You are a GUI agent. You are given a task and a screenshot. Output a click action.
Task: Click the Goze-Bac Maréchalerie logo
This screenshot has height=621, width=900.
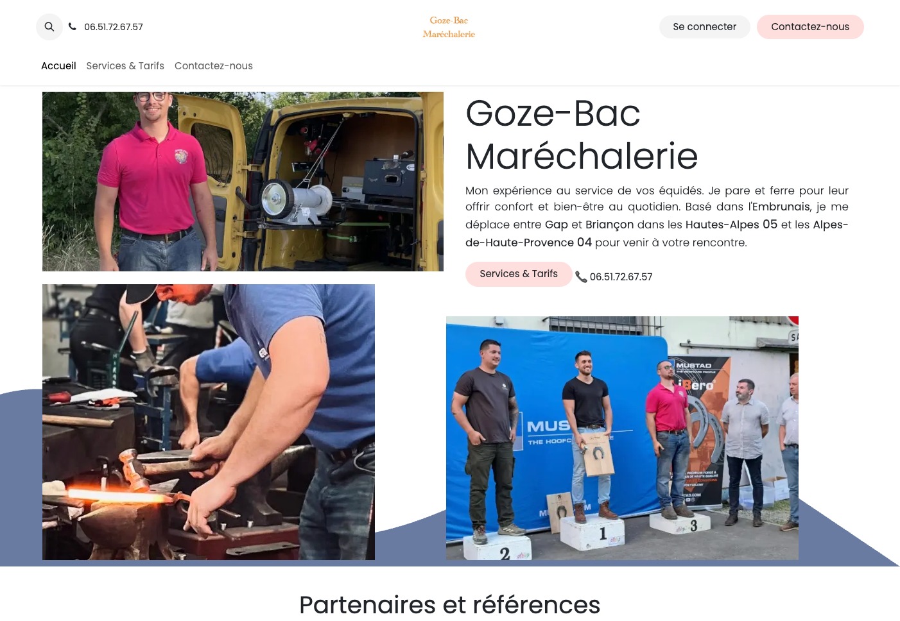click(x=449, y=27)
